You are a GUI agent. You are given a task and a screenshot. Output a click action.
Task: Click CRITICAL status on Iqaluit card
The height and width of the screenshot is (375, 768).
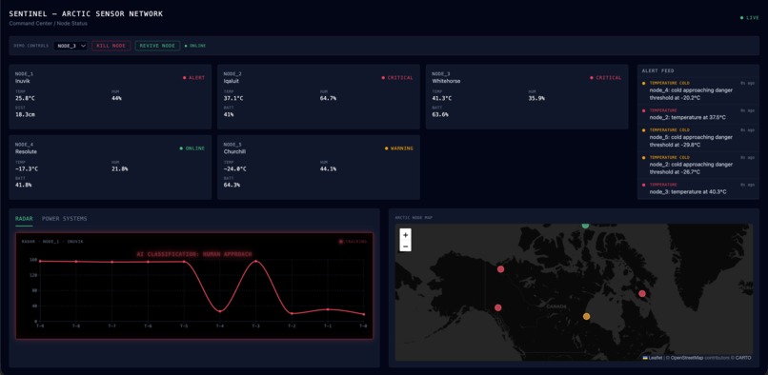coord(397,77)
